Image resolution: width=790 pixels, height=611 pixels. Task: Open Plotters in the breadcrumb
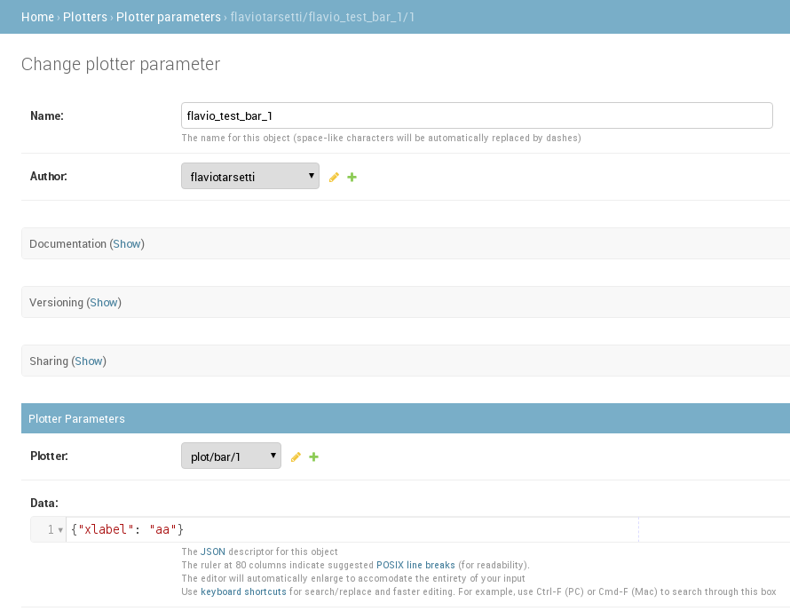(85, 17)
